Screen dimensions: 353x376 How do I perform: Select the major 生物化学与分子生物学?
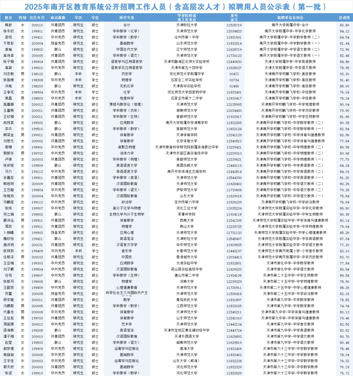[126, 215]
